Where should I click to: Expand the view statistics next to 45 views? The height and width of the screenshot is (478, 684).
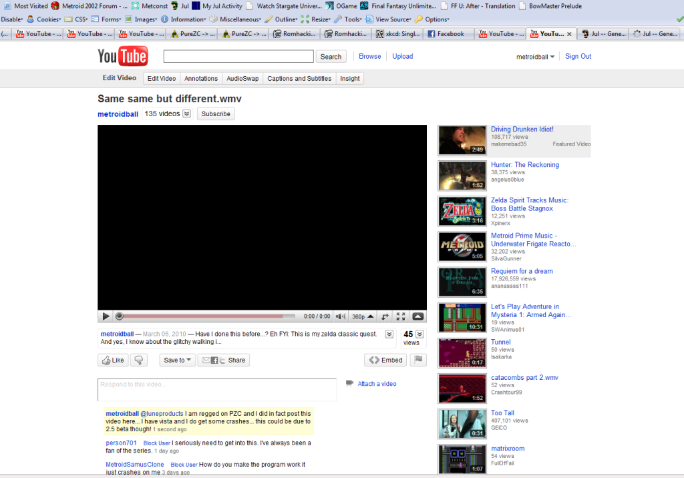click(419, 334)
